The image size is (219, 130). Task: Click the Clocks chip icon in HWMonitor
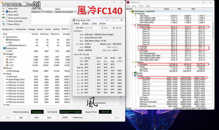(135, 75)
